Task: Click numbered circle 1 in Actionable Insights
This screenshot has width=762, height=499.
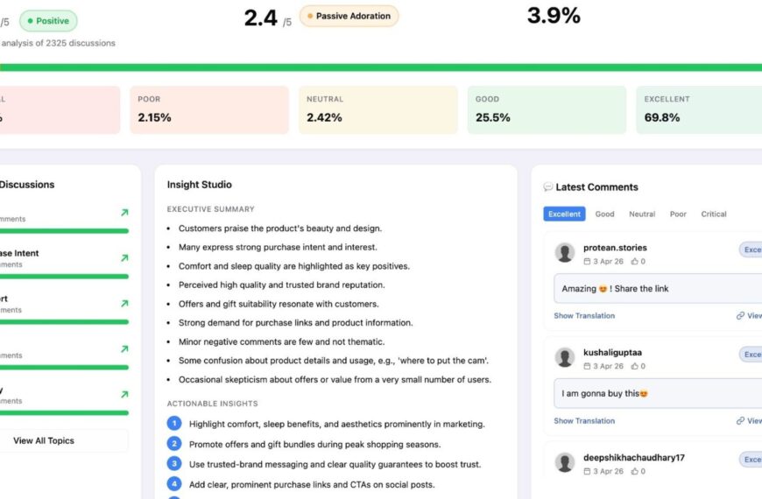Action: 174,424
